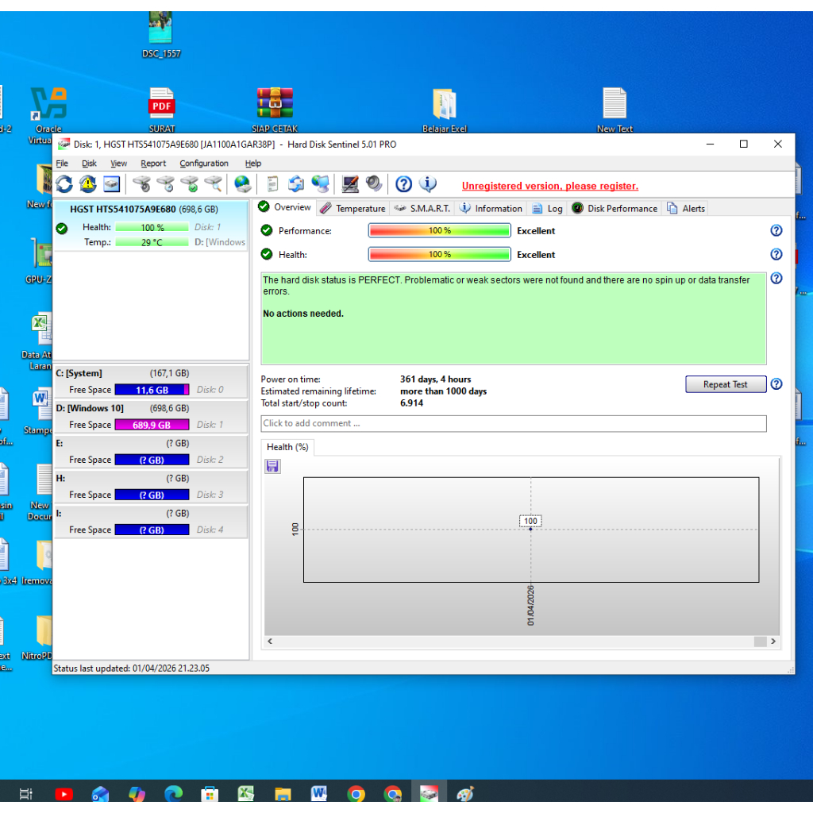Select the I: partition row

(151, 522)
